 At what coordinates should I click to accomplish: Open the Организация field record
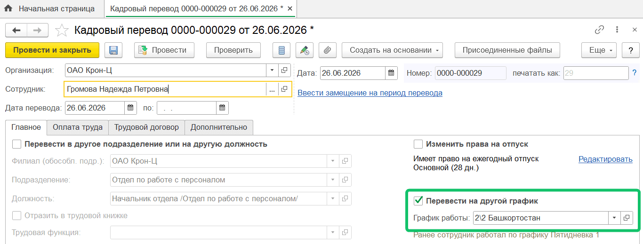click(284, 71)
